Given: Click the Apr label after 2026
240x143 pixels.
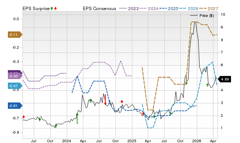Looking at the screenshot, I should tap(213, 141).
